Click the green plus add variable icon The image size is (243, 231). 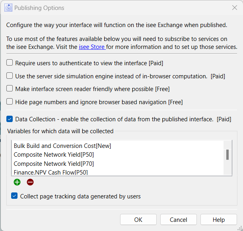pos(17,182)
